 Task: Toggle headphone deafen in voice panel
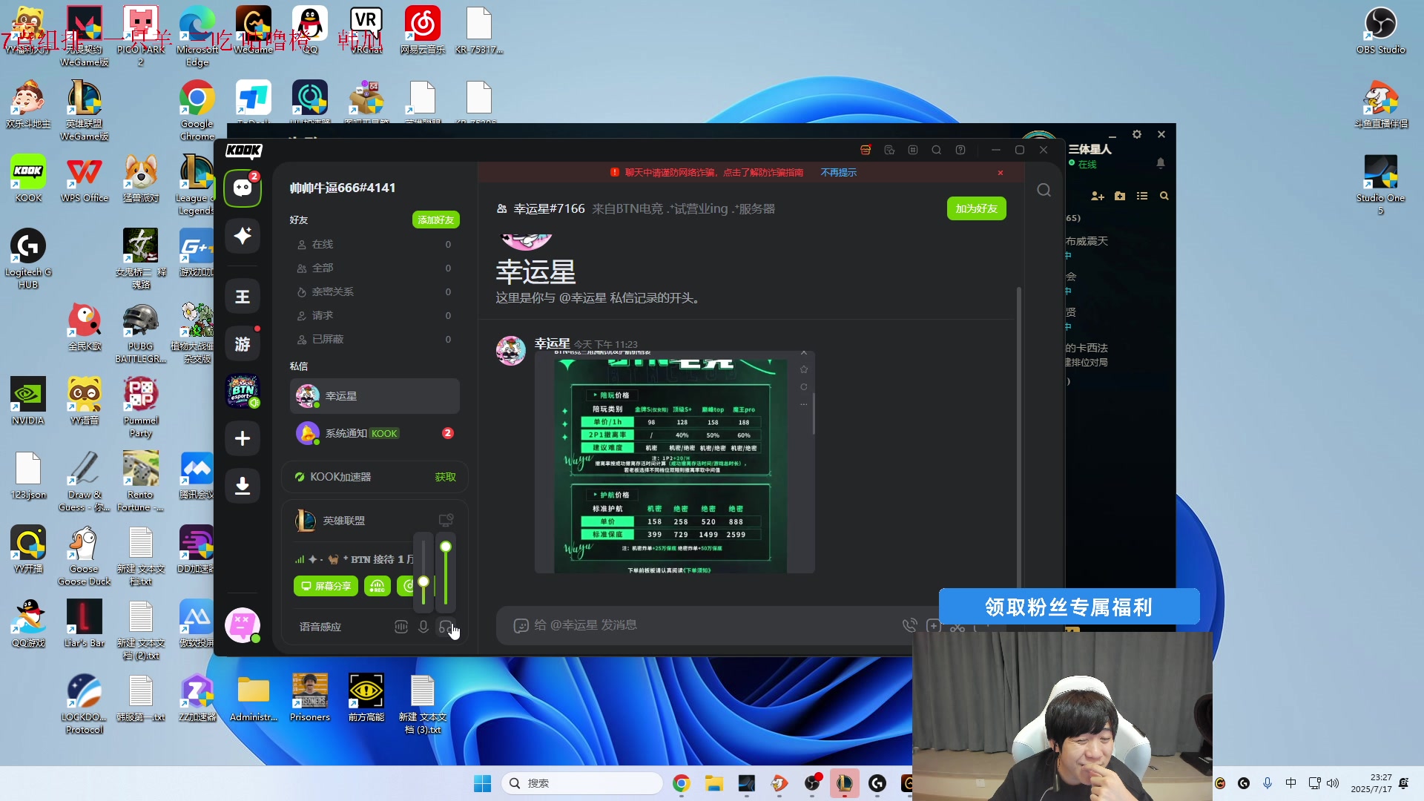[x=446, y=627]
